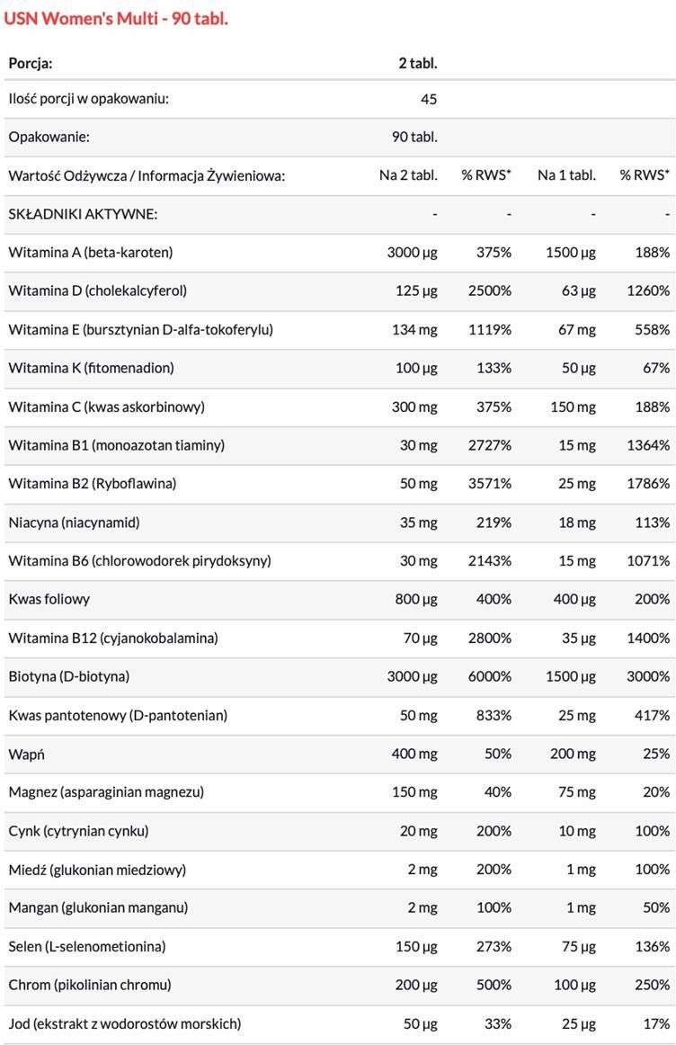Click the Opakowanie row label
The height and width of the screenshot is (1045, 676).
[49, 137]
